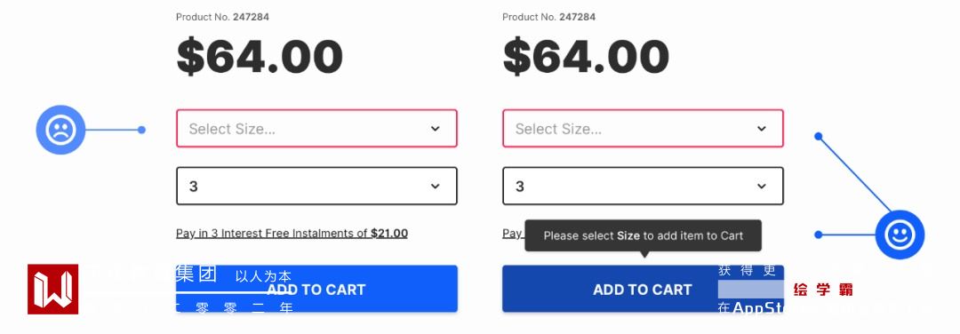Screen dimensions: 960x334
Task: Open Pay in 3 Interest Free Instalments link
Action: [x=292, y=233]
